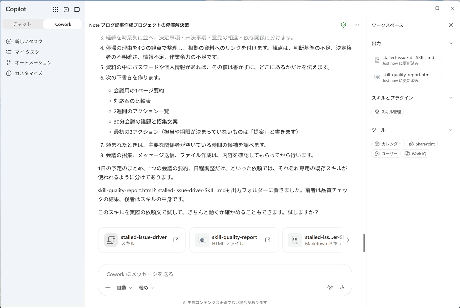Click the pen edit icon near microphone
The height and width of the screenshot is (308, 460).
pyautogui.click(x=330, y=287)
